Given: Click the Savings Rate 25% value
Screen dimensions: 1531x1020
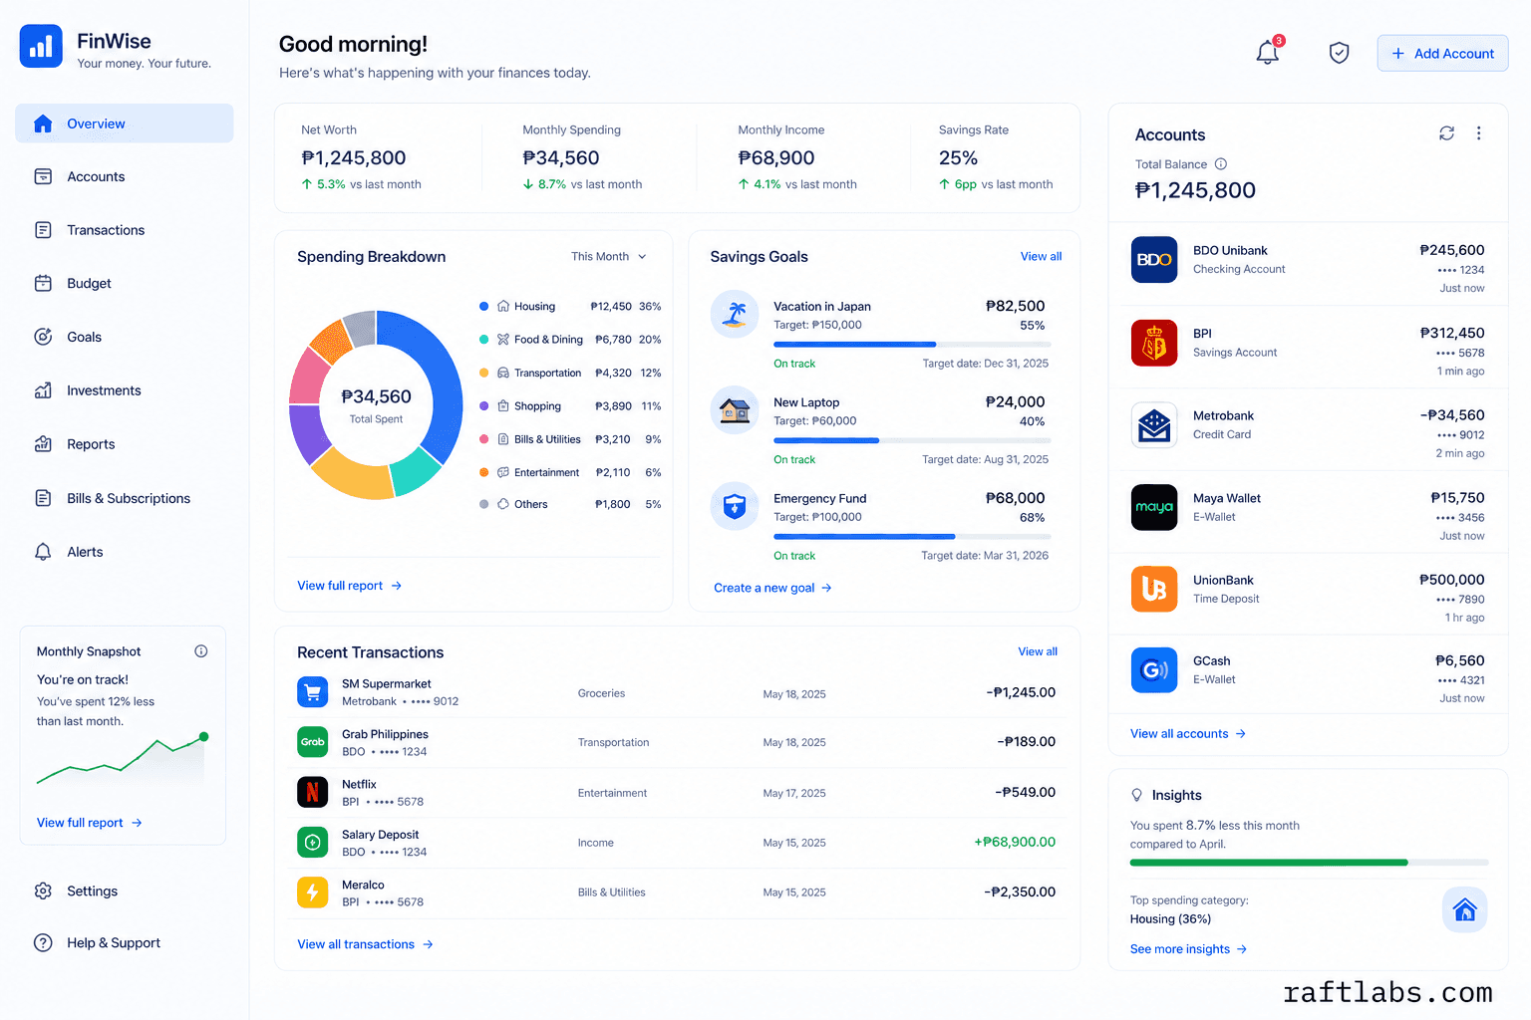Looking at the screenshot, I should (958, 158).
